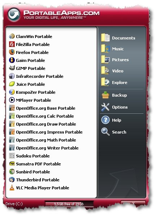Click the OpenOffice.org Math Portable icon

[x=12, y=140]
